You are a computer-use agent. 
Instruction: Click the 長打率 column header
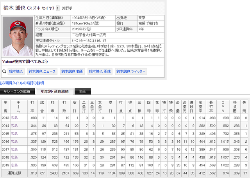(211, 107)
